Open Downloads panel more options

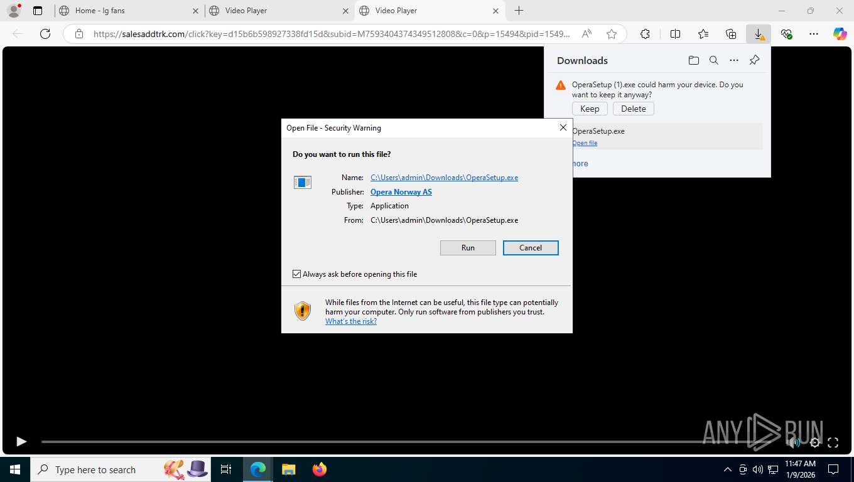coord(734,60)
